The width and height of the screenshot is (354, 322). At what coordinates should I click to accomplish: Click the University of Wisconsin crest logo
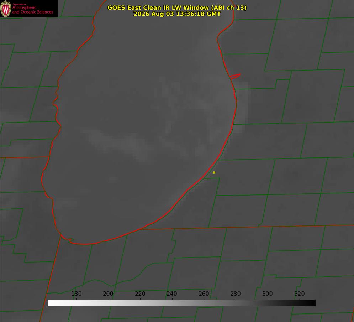6,9
